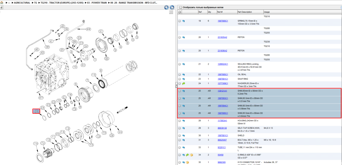Enable 'Отобразить только выбранные метки' checkbox
Screen dimensions: 342x165
(x=180, y=8)
